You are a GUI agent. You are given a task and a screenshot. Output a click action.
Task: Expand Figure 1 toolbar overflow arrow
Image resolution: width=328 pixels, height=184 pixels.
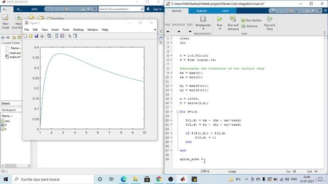coord(155,30)
